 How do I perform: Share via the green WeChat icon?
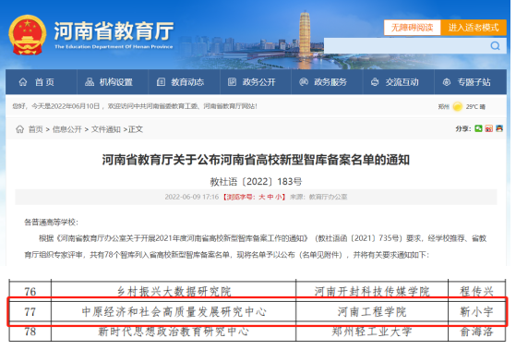tap(478, 128)
